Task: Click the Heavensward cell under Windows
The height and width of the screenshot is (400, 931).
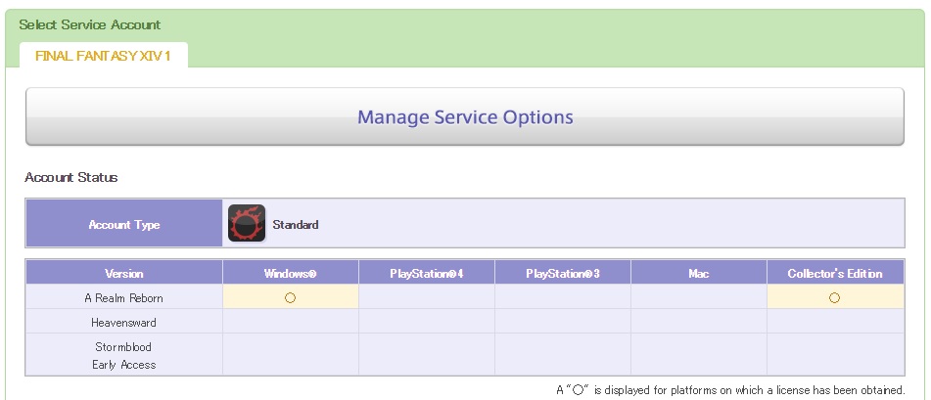Action: [x=291, y=323]
